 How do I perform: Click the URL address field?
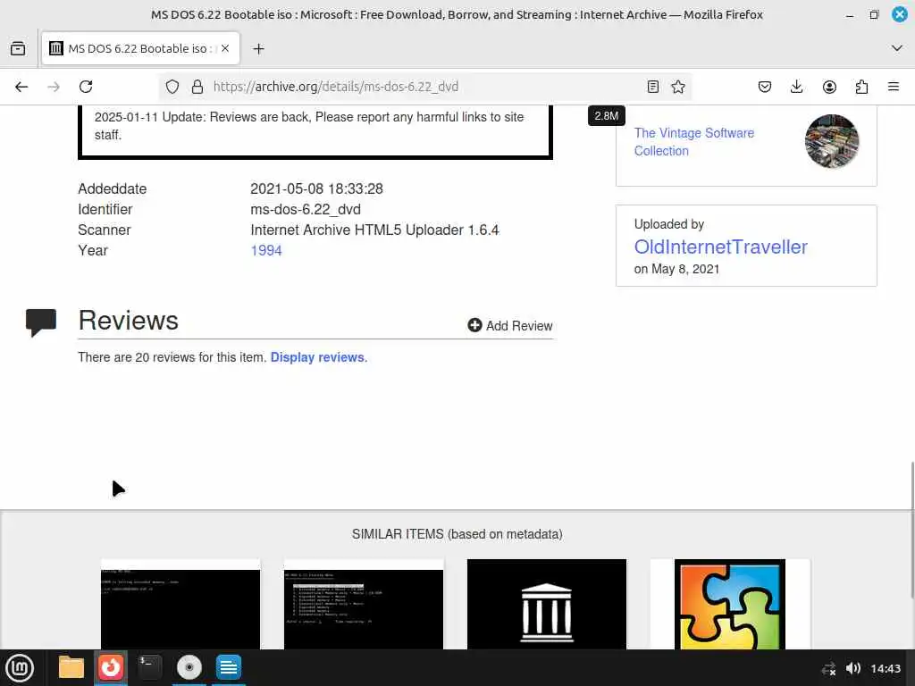426,87
